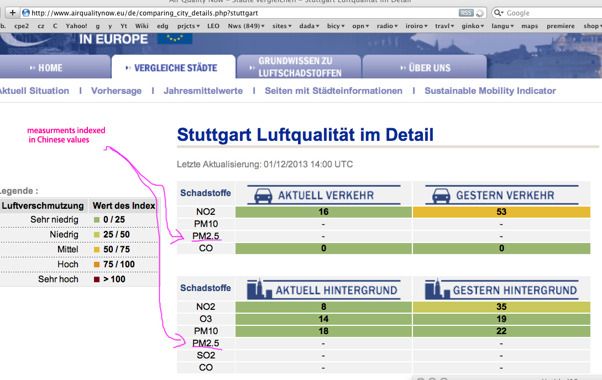This screenshot has height=380, width=602.
Task: Open the Sustainable Mobility Indicator link
Action: coord(490,91)
